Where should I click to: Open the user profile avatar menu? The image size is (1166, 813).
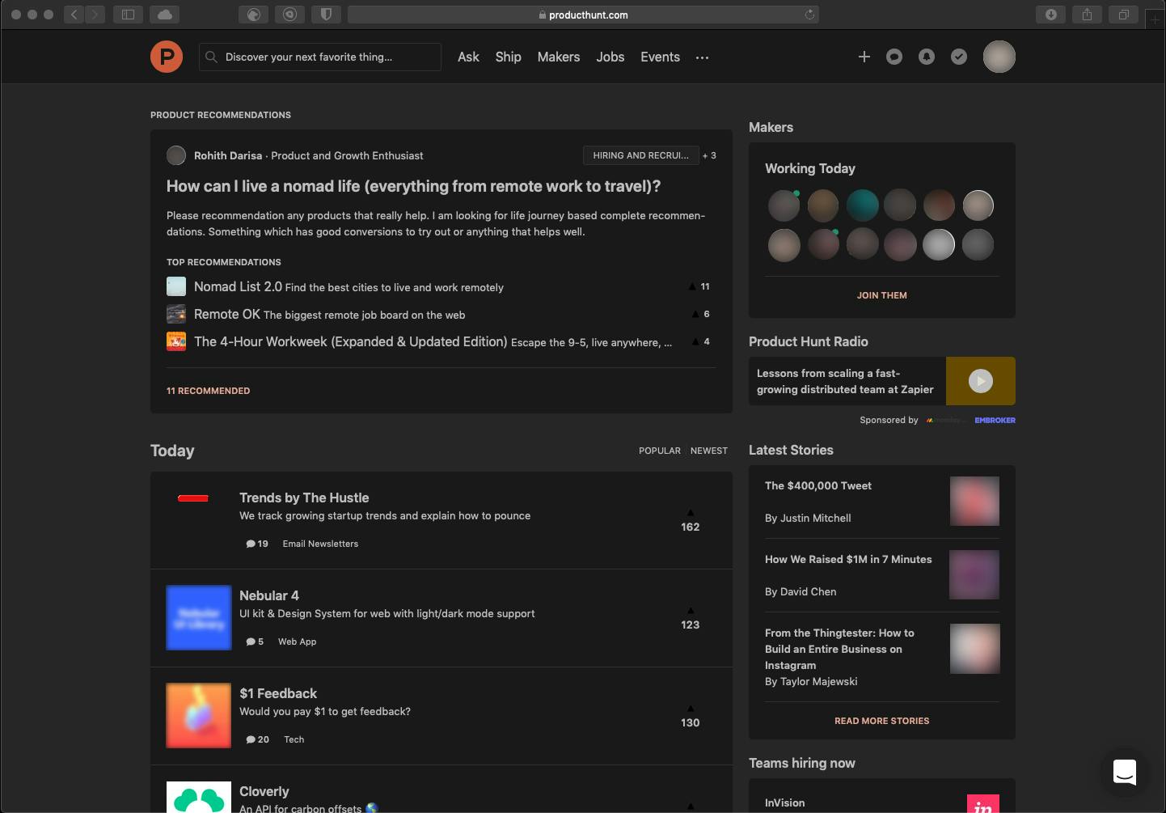click(999, 57)
